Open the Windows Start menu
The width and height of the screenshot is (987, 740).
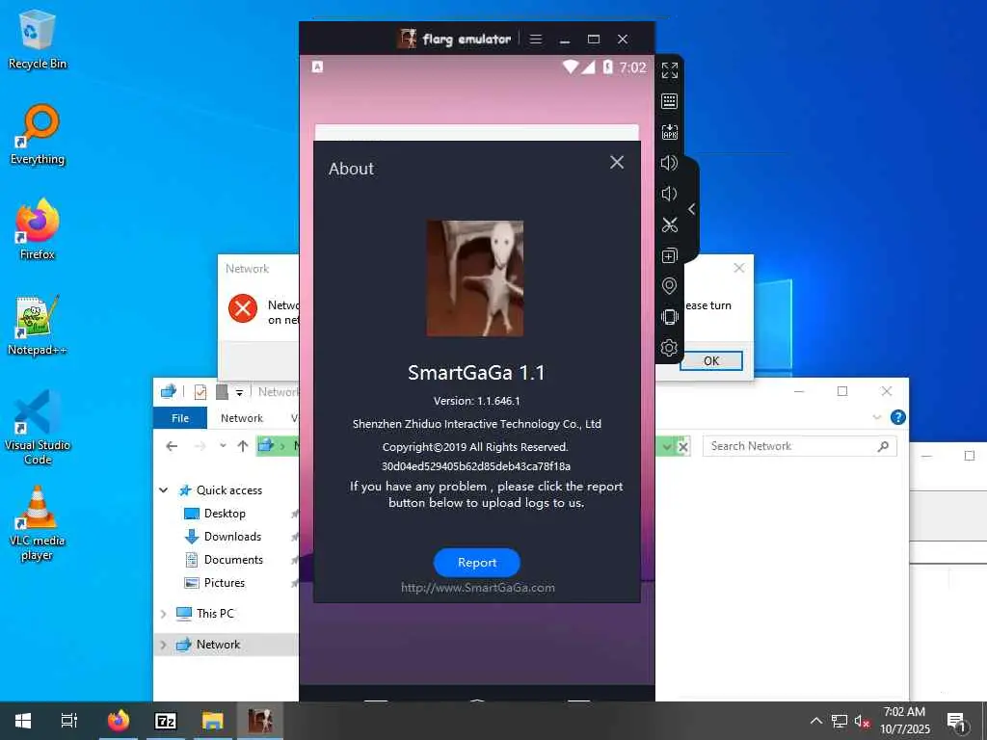pos(23,721)
